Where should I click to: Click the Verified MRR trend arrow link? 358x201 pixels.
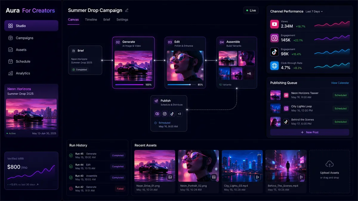(x=37, y=185)
